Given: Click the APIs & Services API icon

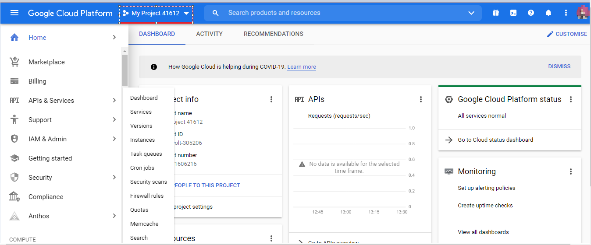Looking at the screenshot, I should click(14, 101).
